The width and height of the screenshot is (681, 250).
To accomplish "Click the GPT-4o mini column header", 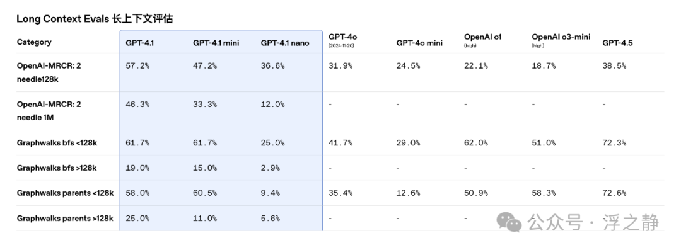I will coord(419,43).
